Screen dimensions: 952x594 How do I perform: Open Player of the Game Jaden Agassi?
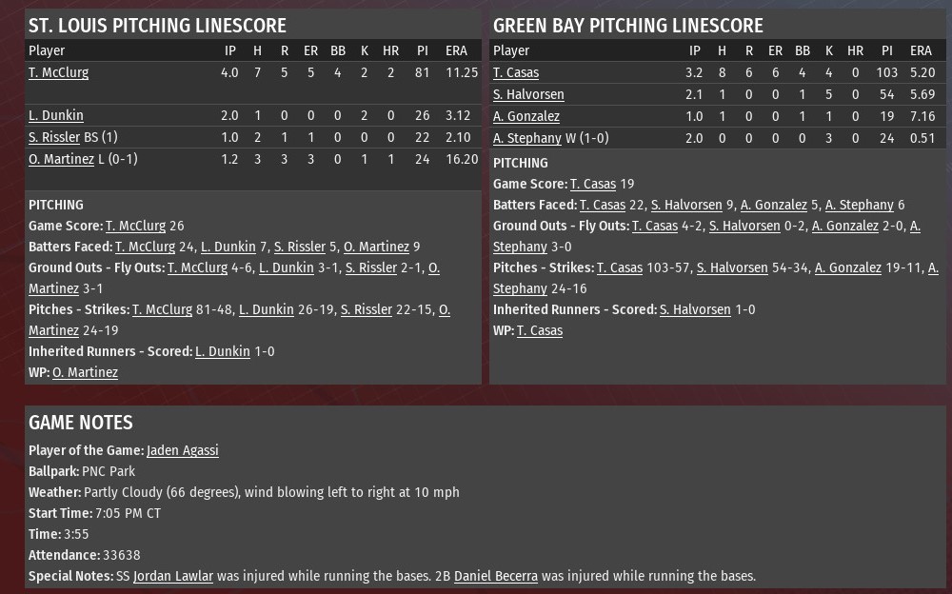point(183,450)
